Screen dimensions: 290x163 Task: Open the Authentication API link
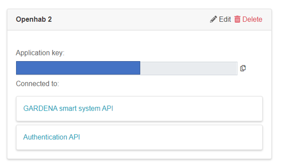tap(51, 137)
